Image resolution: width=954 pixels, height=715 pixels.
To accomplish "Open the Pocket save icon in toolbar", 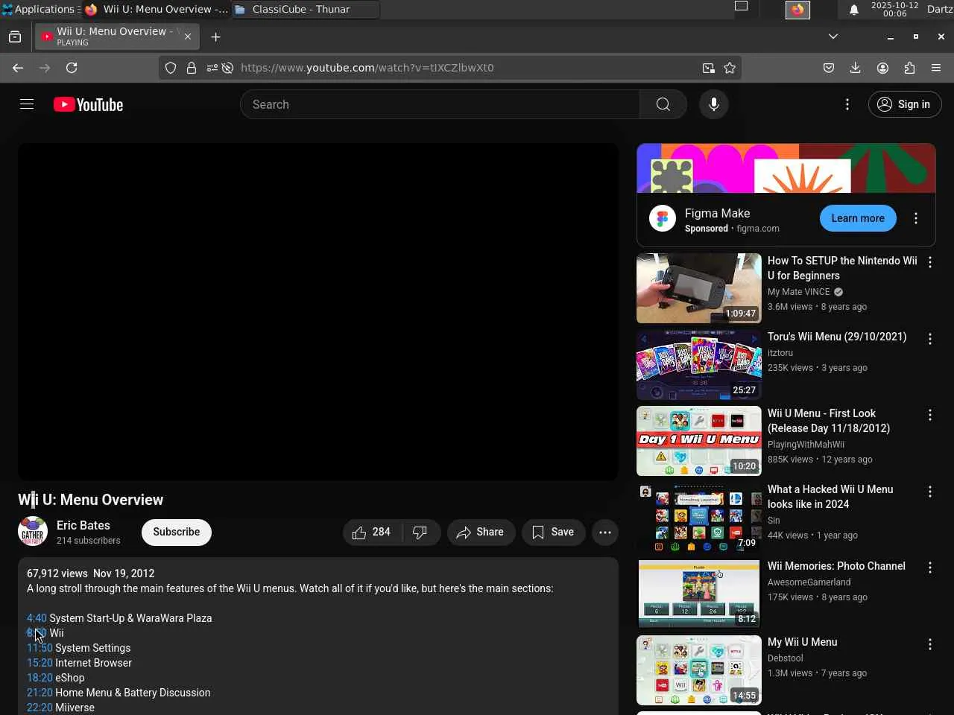I will (x=829, y=68).
